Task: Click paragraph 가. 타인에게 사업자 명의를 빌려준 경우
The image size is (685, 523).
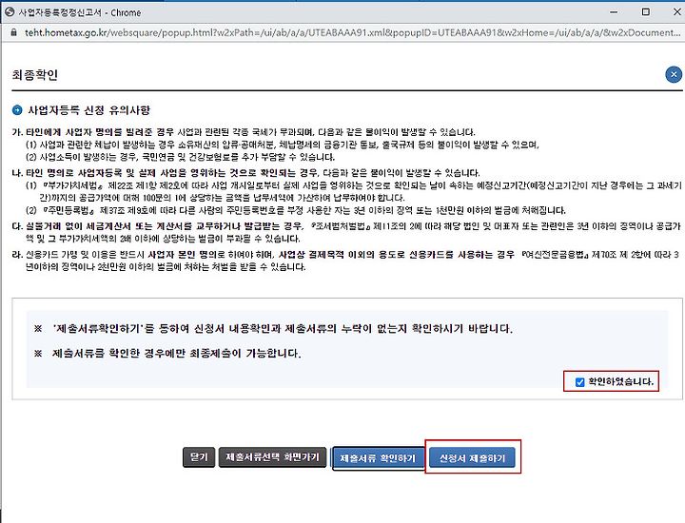Action: (244, 132)
